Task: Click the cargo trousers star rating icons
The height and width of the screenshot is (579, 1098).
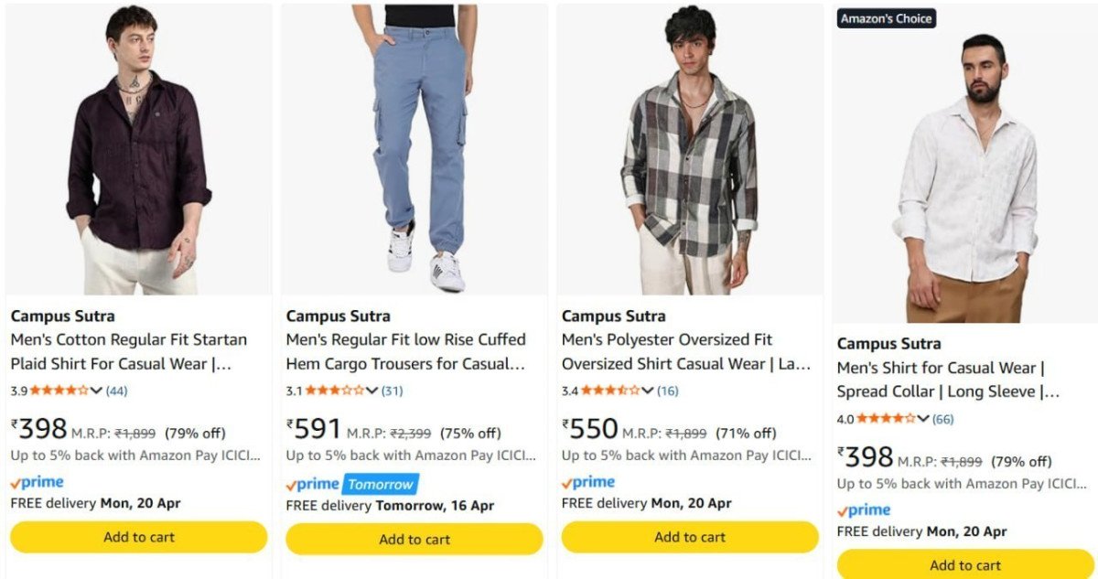Action: tap(334, 391)
